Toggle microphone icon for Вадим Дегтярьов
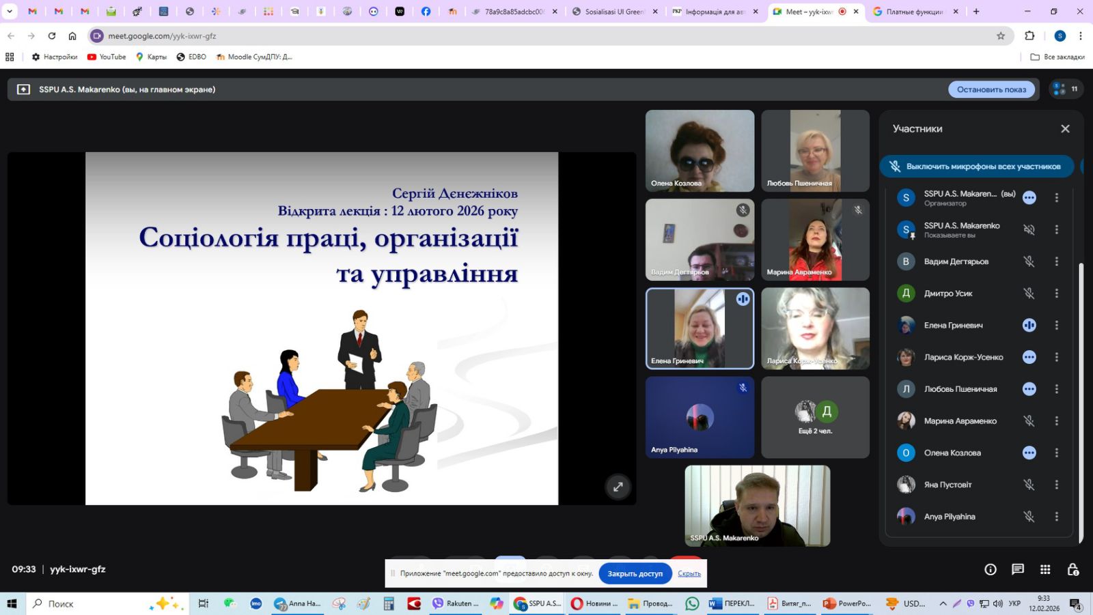The height and width of the screenshot is (615, 1093). (x=1029, y=261)
